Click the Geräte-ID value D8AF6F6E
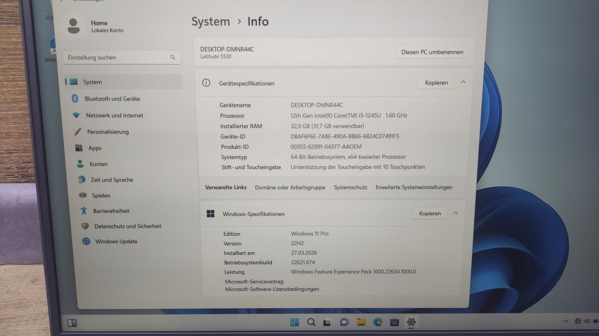 345,136
